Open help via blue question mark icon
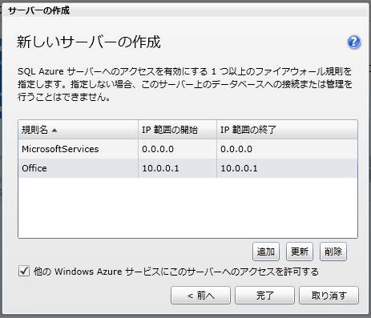This screenshot has height=318, width=371. (x=354, y=42)
